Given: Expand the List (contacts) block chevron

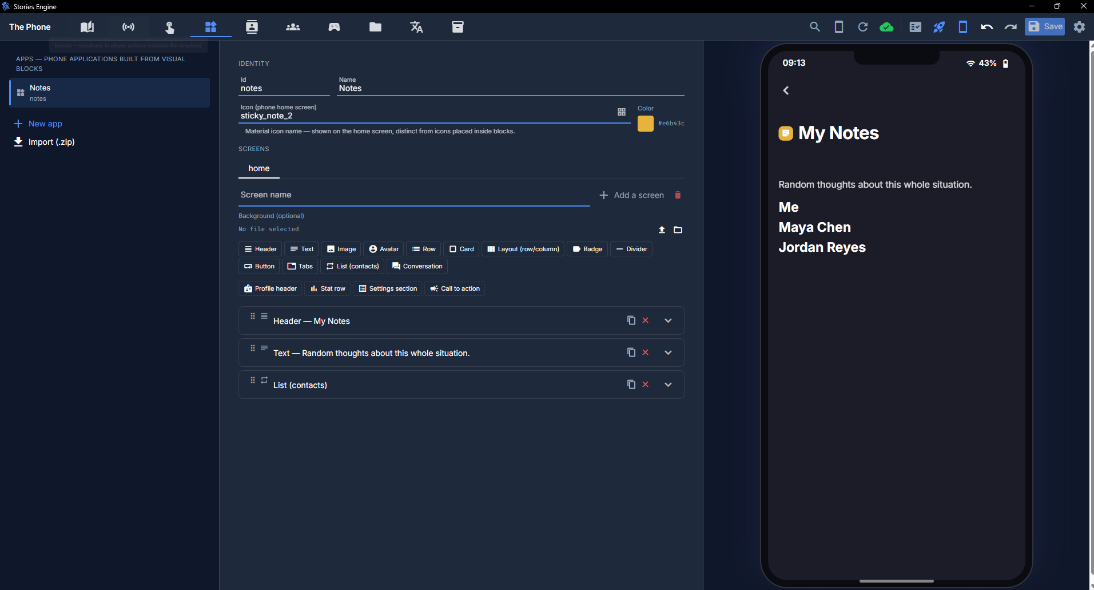Looking at the screenshot, I should tap(668, 385).
